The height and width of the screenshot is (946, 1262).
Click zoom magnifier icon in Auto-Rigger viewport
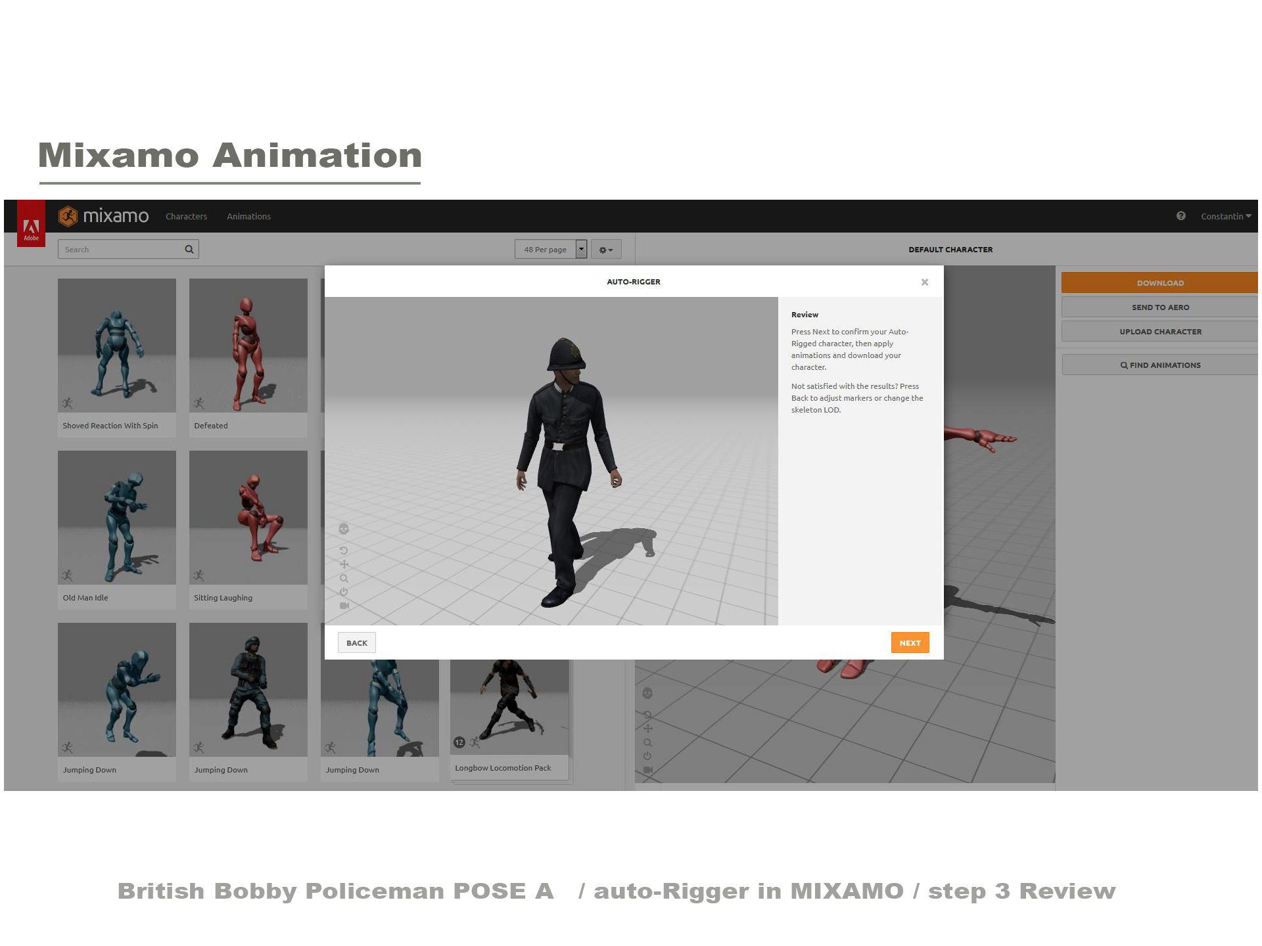[x=344, y=579]
